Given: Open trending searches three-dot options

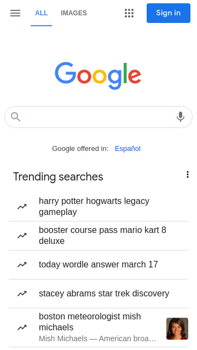Looking at the screenshot, I should point(188,174).
